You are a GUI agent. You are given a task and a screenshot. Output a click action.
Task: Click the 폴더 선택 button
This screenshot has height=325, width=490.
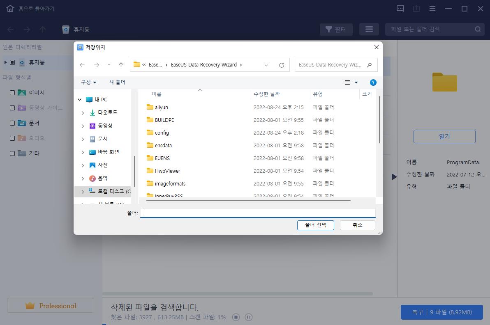pos(315,225)
